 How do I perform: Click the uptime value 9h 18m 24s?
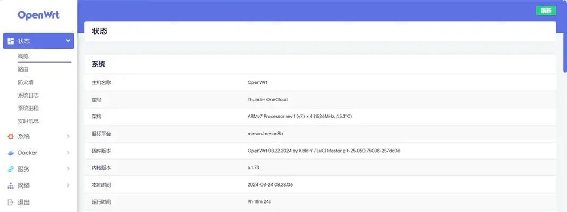[x=259, y=202]
